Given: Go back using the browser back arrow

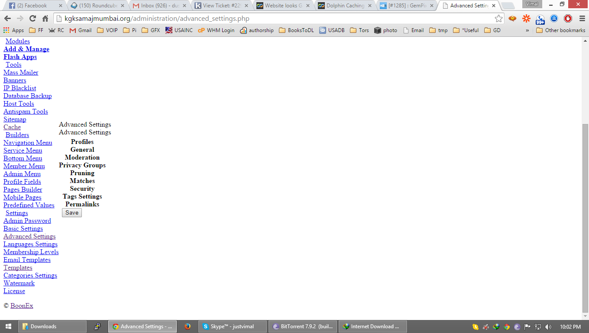Looking at the screenshot, I should click(8, 19).
